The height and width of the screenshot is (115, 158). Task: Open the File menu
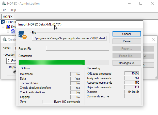(x=4, y=10)
